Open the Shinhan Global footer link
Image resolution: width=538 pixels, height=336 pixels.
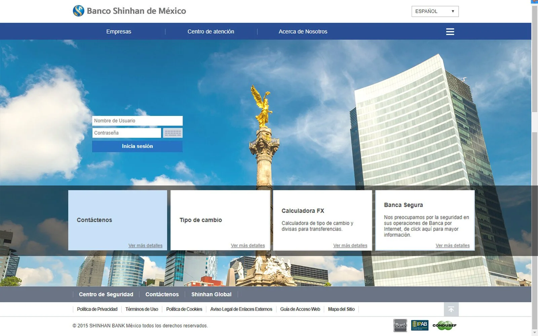pyautogui.click(x=212, y=294)
